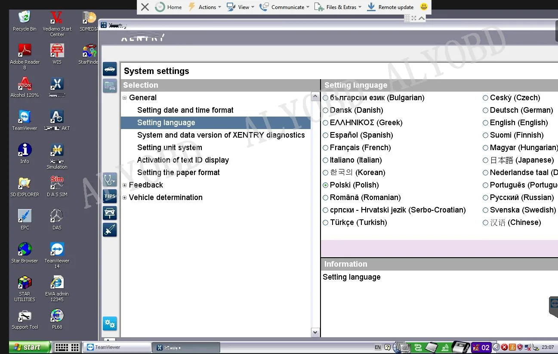Open the PL68 desktop shortcut
The image size is (558, 354).
coord(57,319)
